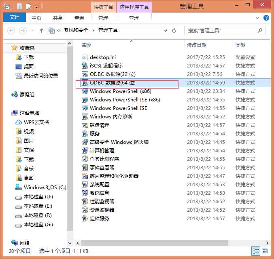Open address bar history dropdown
Viewport: 274px width, 259px height.
click(x=165, y=31)
